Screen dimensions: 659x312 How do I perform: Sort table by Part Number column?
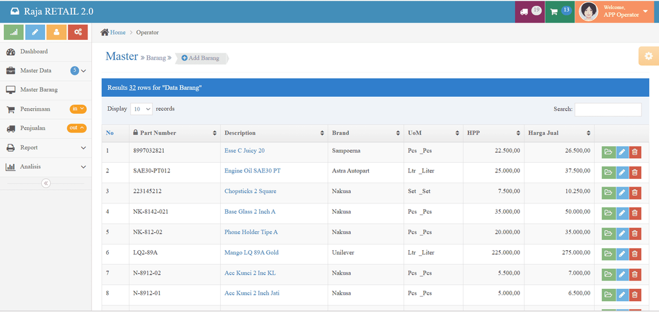[174, 133]
